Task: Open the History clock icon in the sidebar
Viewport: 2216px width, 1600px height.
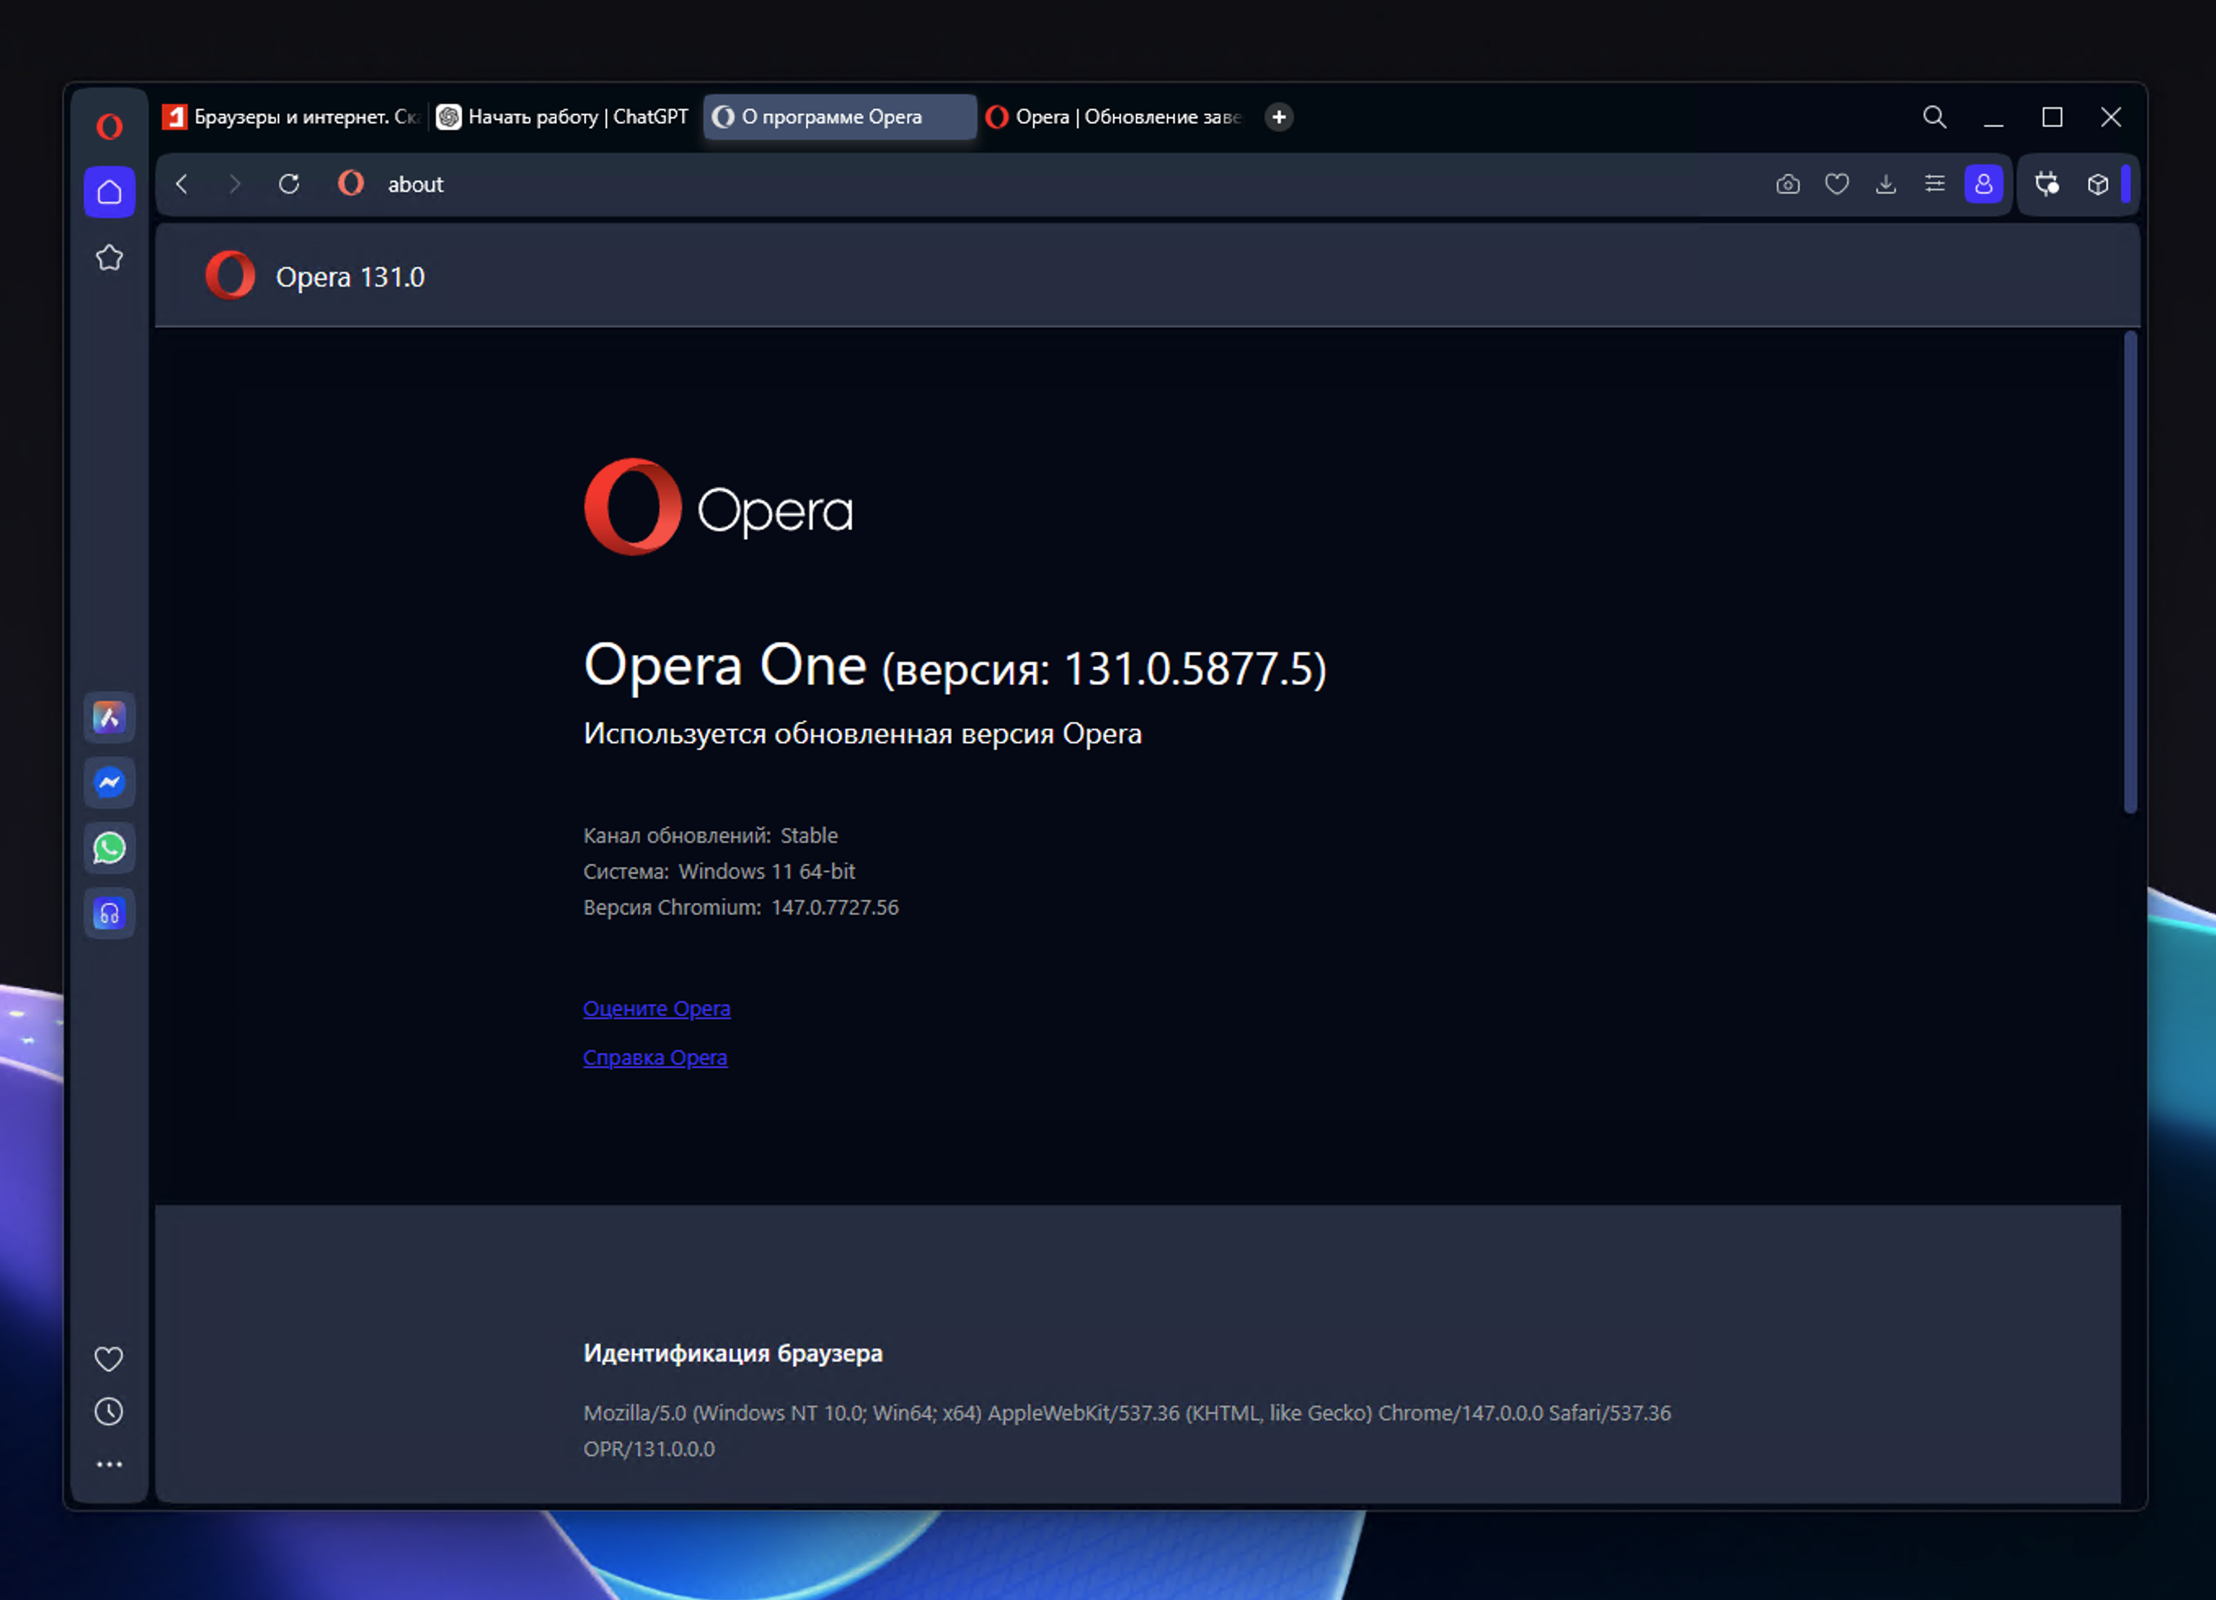Action: click(x=109, y=1412)
